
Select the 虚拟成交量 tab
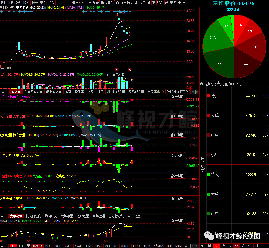54,92
